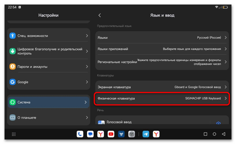Open Языки приложений option
Screen dimensions: 236x144
[x=162, y=49]
